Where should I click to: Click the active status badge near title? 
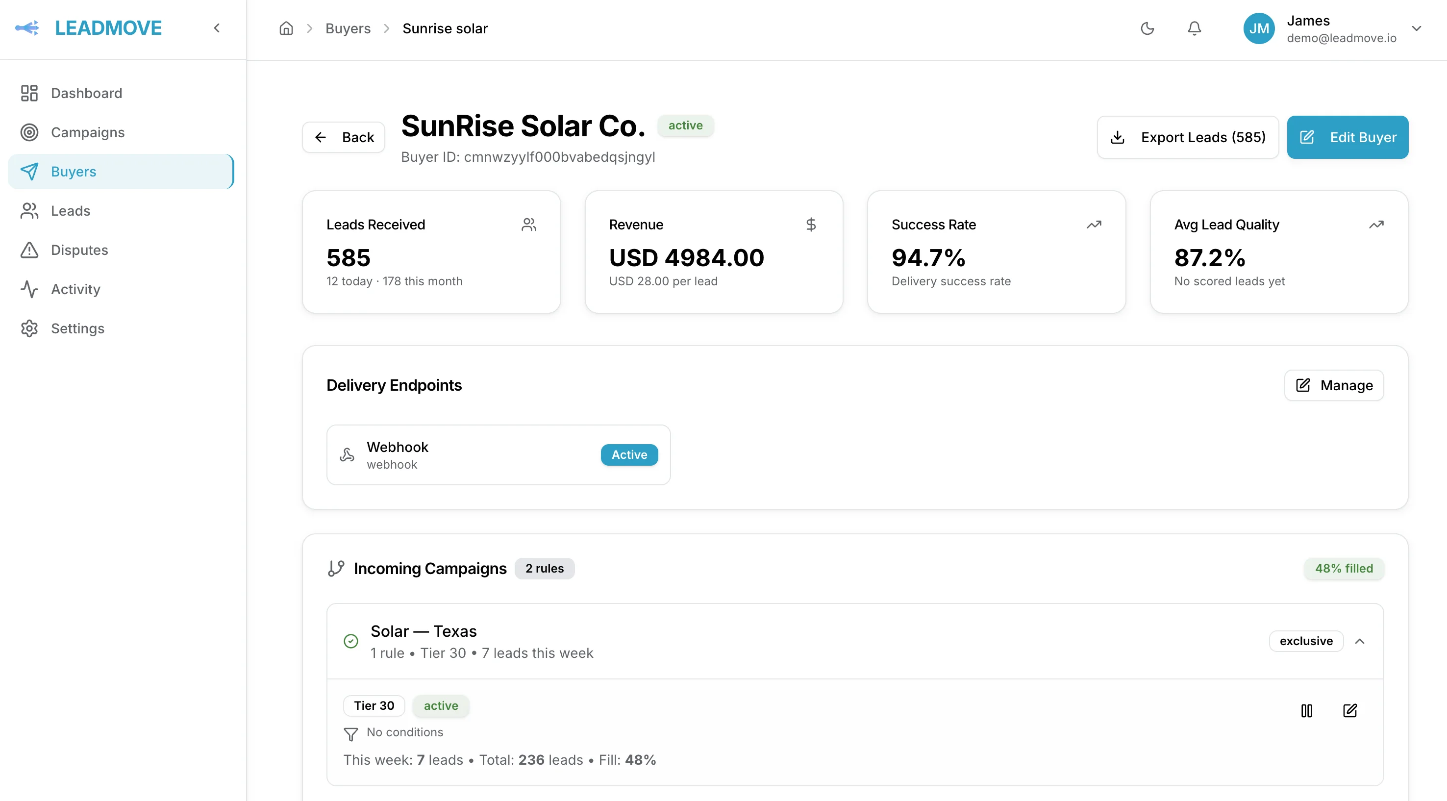(x=685, y=125)
